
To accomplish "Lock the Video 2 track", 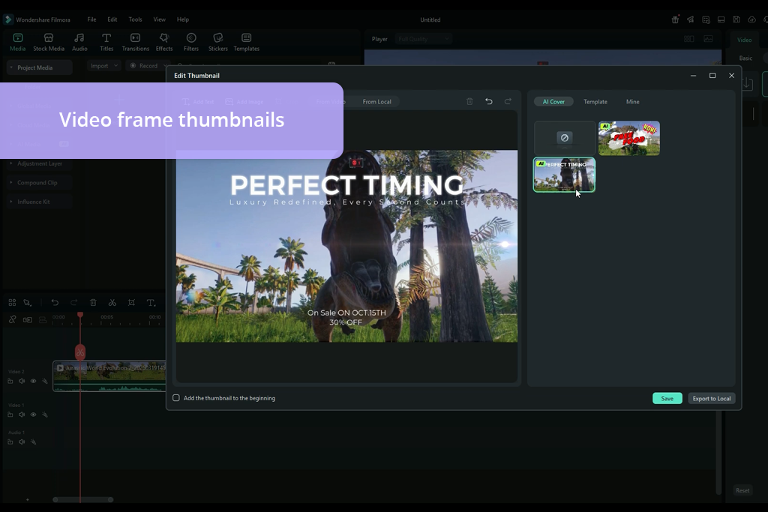I will coord(10,381).
